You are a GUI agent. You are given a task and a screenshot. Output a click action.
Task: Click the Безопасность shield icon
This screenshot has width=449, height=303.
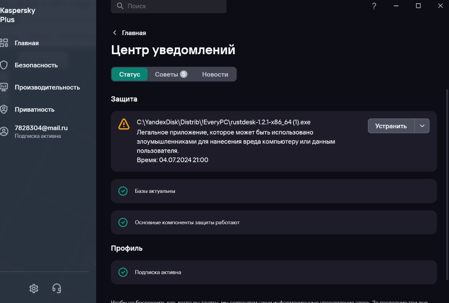[4, 65]
